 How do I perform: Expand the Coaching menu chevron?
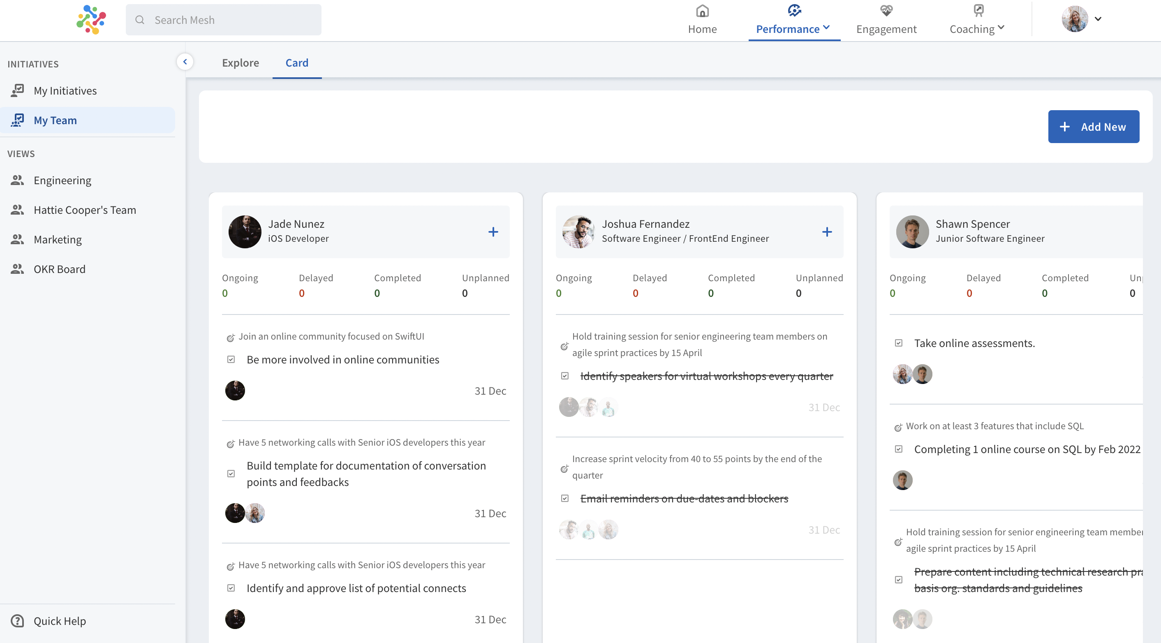pos(1001,27)
